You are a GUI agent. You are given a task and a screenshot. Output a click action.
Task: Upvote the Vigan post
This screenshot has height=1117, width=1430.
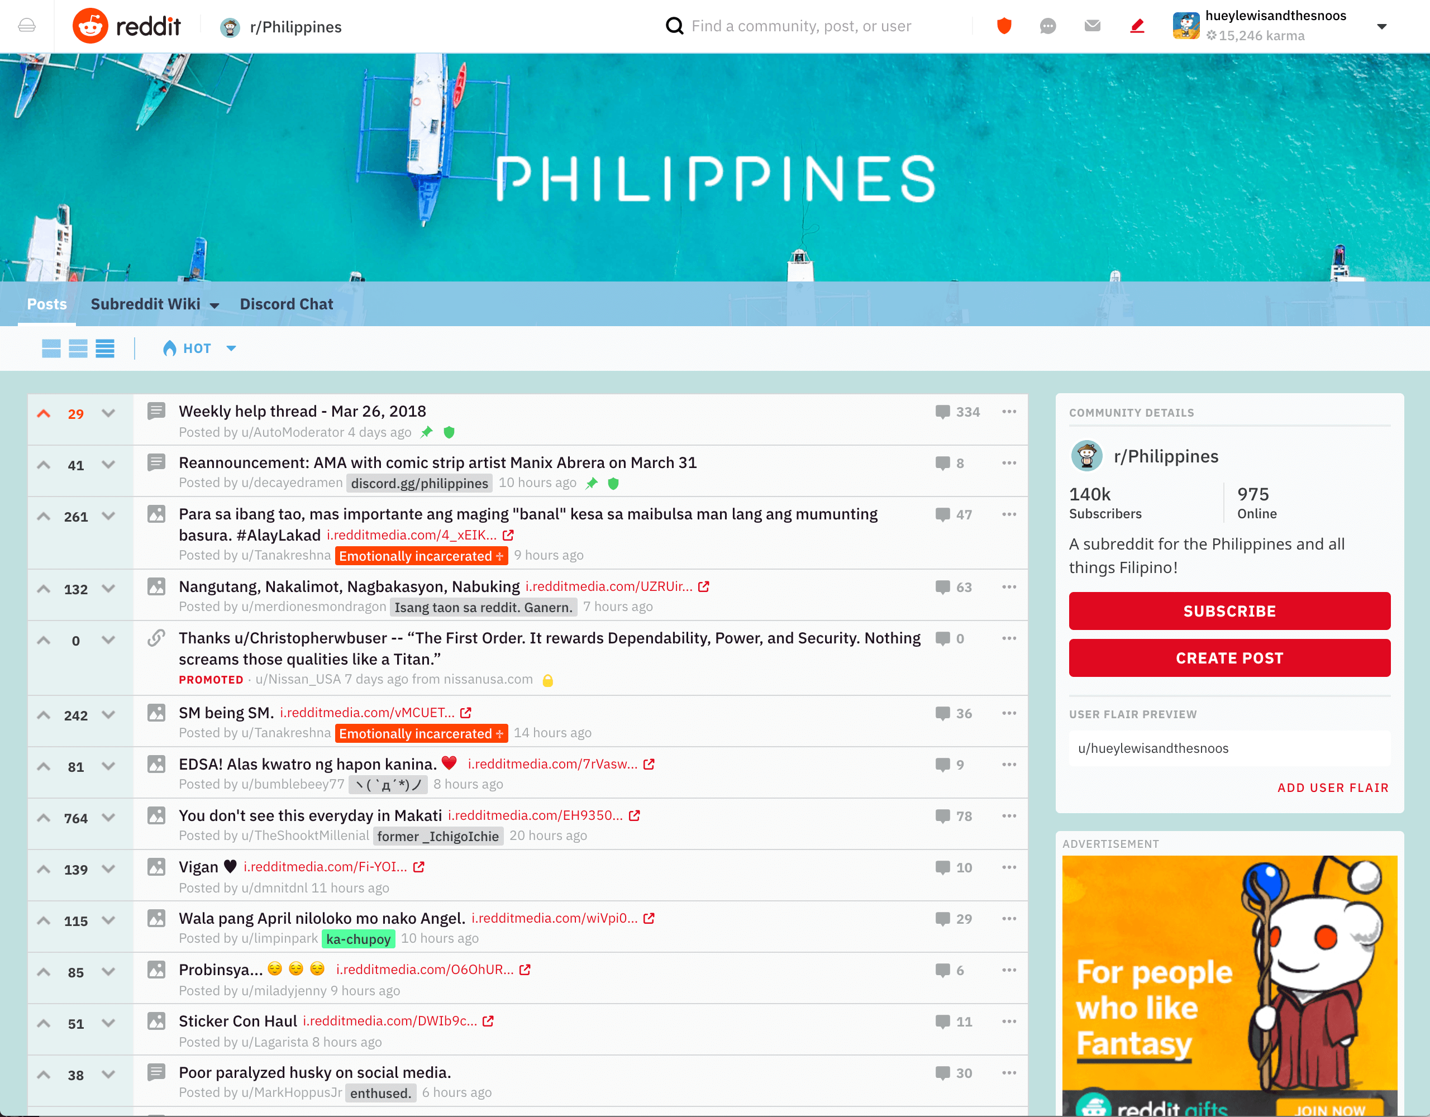coord(44,869)
